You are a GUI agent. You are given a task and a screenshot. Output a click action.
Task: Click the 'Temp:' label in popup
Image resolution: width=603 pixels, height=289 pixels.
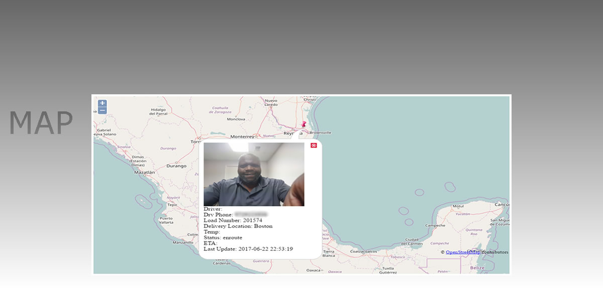coord(212,232)
